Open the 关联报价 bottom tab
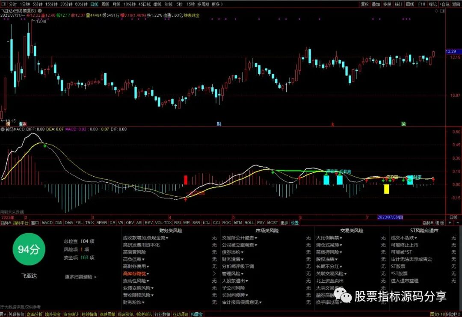 point(16,314)
